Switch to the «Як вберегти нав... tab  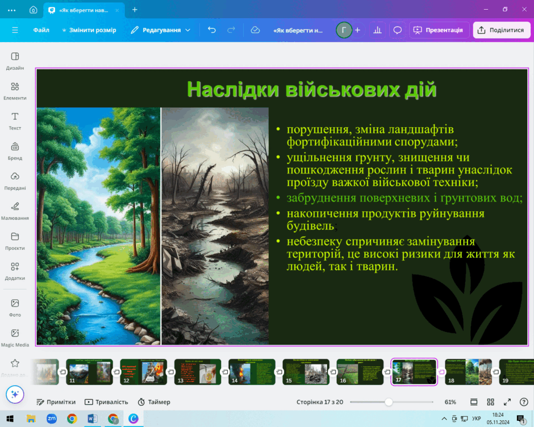click(84, 10)
